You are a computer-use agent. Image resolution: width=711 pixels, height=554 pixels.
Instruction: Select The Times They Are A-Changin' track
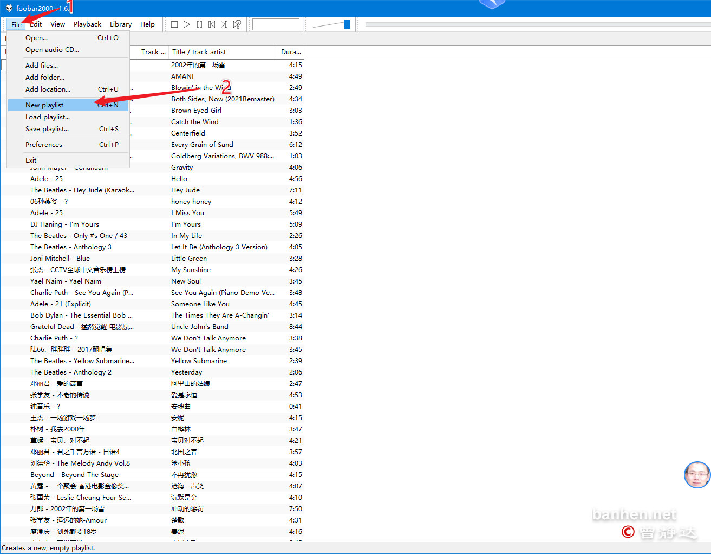[220, 315]
